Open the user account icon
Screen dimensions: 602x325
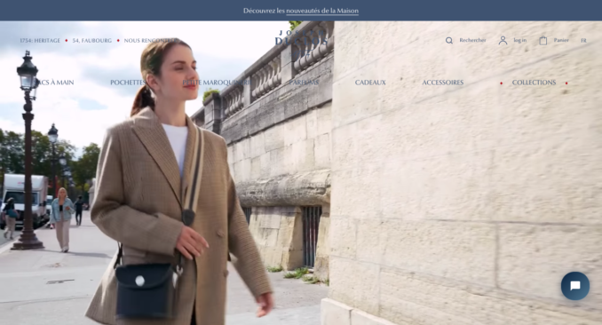pyautogui.click(x=503, y=40)
